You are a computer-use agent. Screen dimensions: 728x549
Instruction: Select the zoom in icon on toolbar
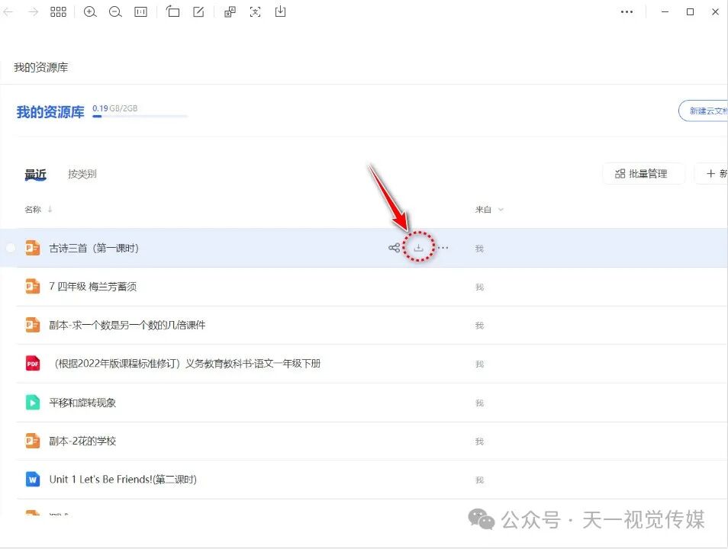click(x=90, y=12)
